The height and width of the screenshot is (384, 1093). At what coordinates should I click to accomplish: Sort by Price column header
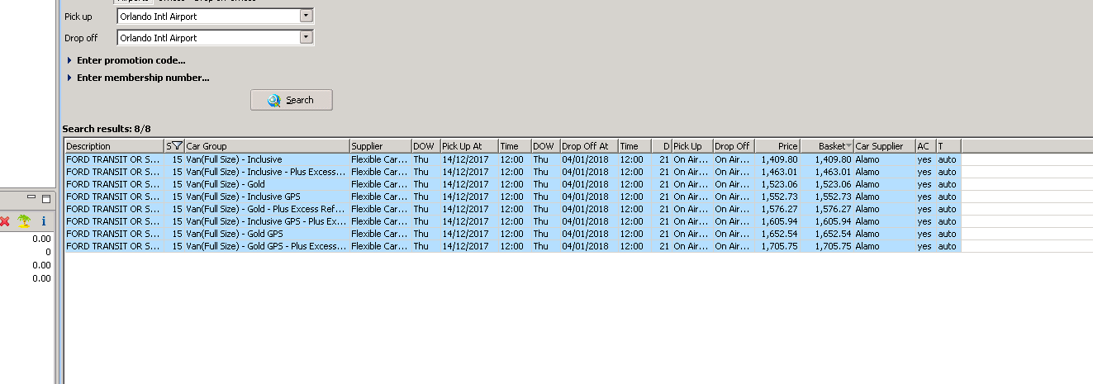777,146
